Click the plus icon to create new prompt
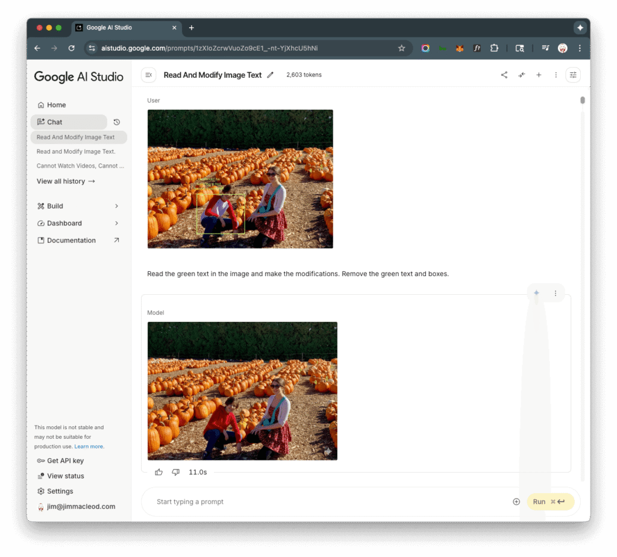This screenshot has height=557, width=617. [x=539, y=75]
